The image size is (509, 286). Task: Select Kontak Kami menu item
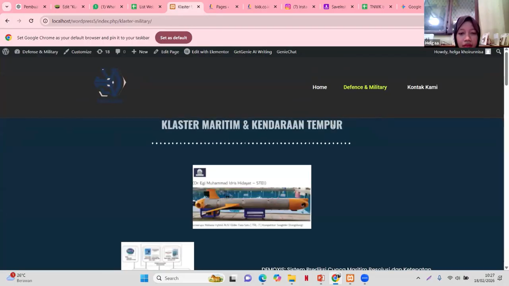pyautogui.click(x=422, y=87)
